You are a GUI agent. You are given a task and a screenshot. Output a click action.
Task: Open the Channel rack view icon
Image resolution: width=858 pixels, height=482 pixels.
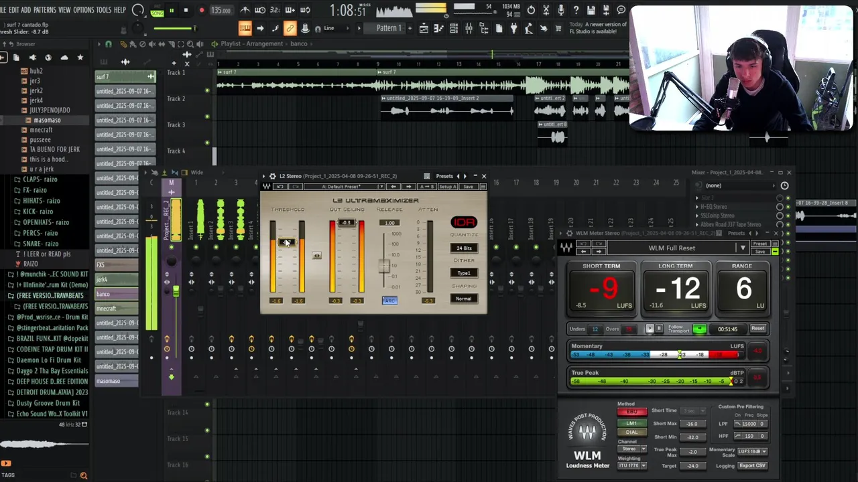coord(454,28)
